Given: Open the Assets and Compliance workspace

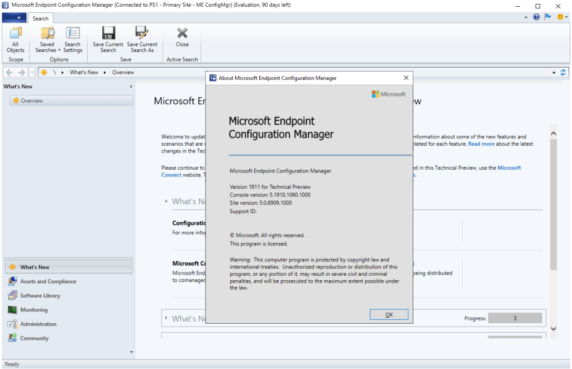Looking at the screenshot, I should (48, 281).
